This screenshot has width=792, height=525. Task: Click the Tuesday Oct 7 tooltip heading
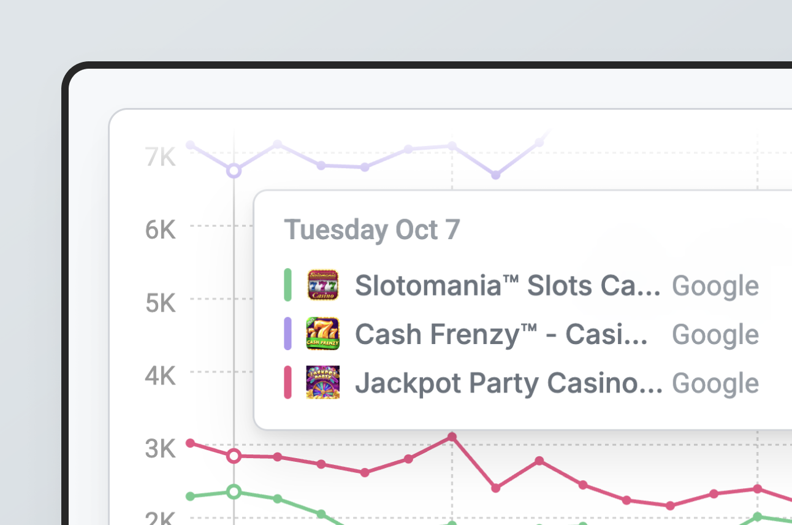point(372,230)
